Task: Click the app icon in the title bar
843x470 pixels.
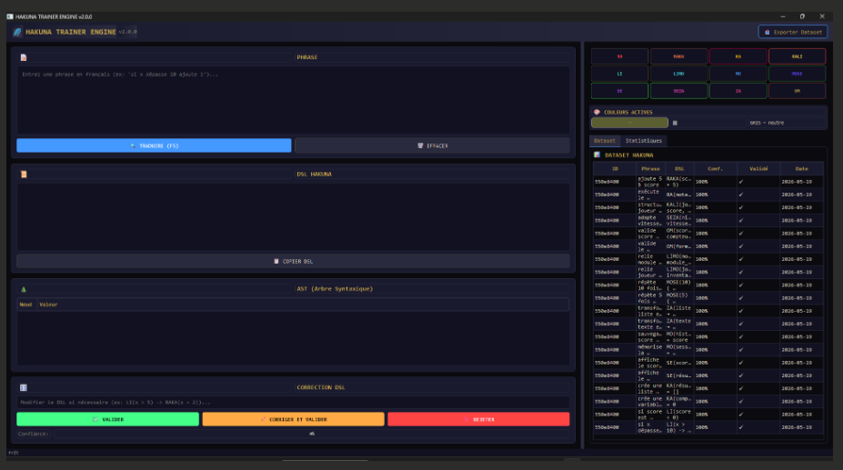Action: click(x=10, y=16)
